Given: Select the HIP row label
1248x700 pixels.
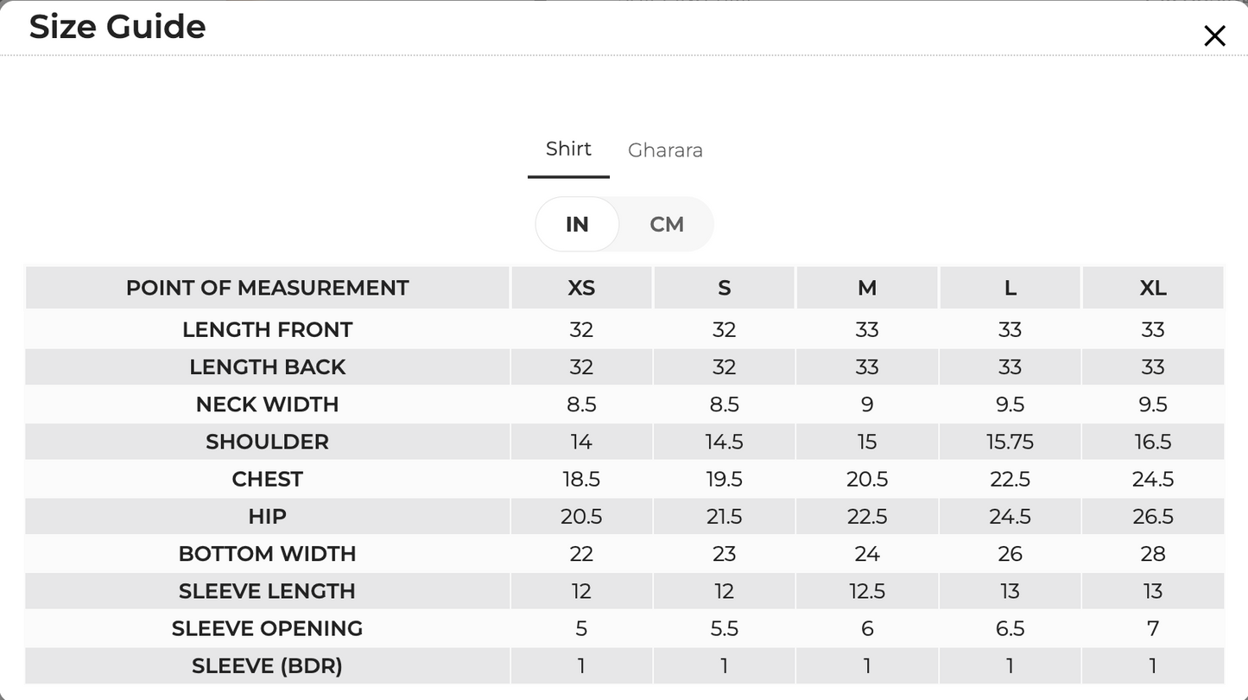Looking at the screenshot, I should pyautogui.click(x=268, y=516).
